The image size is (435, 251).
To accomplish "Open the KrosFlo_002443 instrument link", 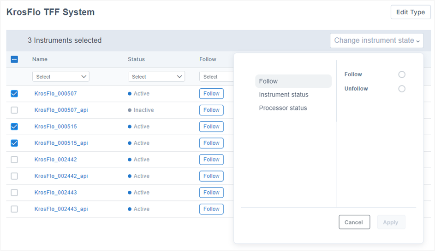I will pyautogui.click(x=55, y=193).
